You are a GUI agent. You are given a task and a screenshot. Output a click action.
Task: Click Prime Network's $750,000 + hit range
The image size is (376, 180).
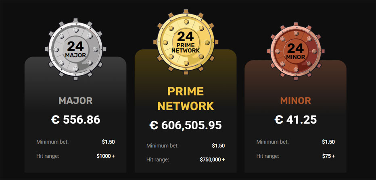pos(213,159)
